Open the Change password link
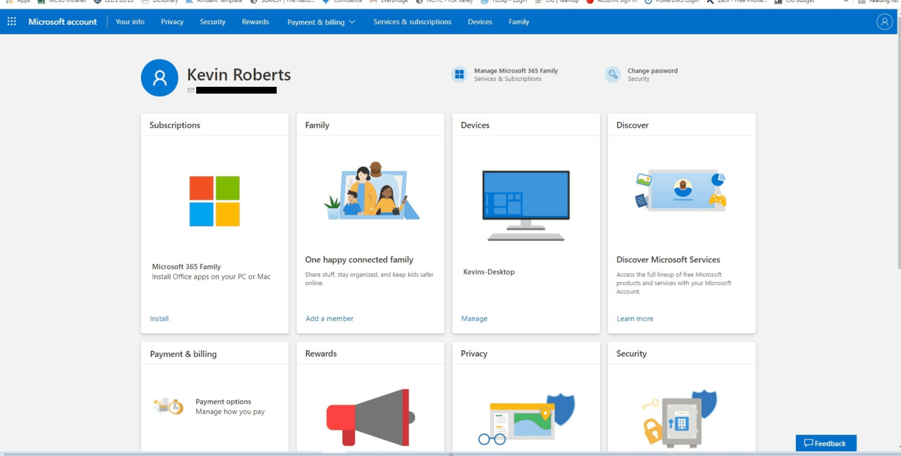 (x=652, y=70)
